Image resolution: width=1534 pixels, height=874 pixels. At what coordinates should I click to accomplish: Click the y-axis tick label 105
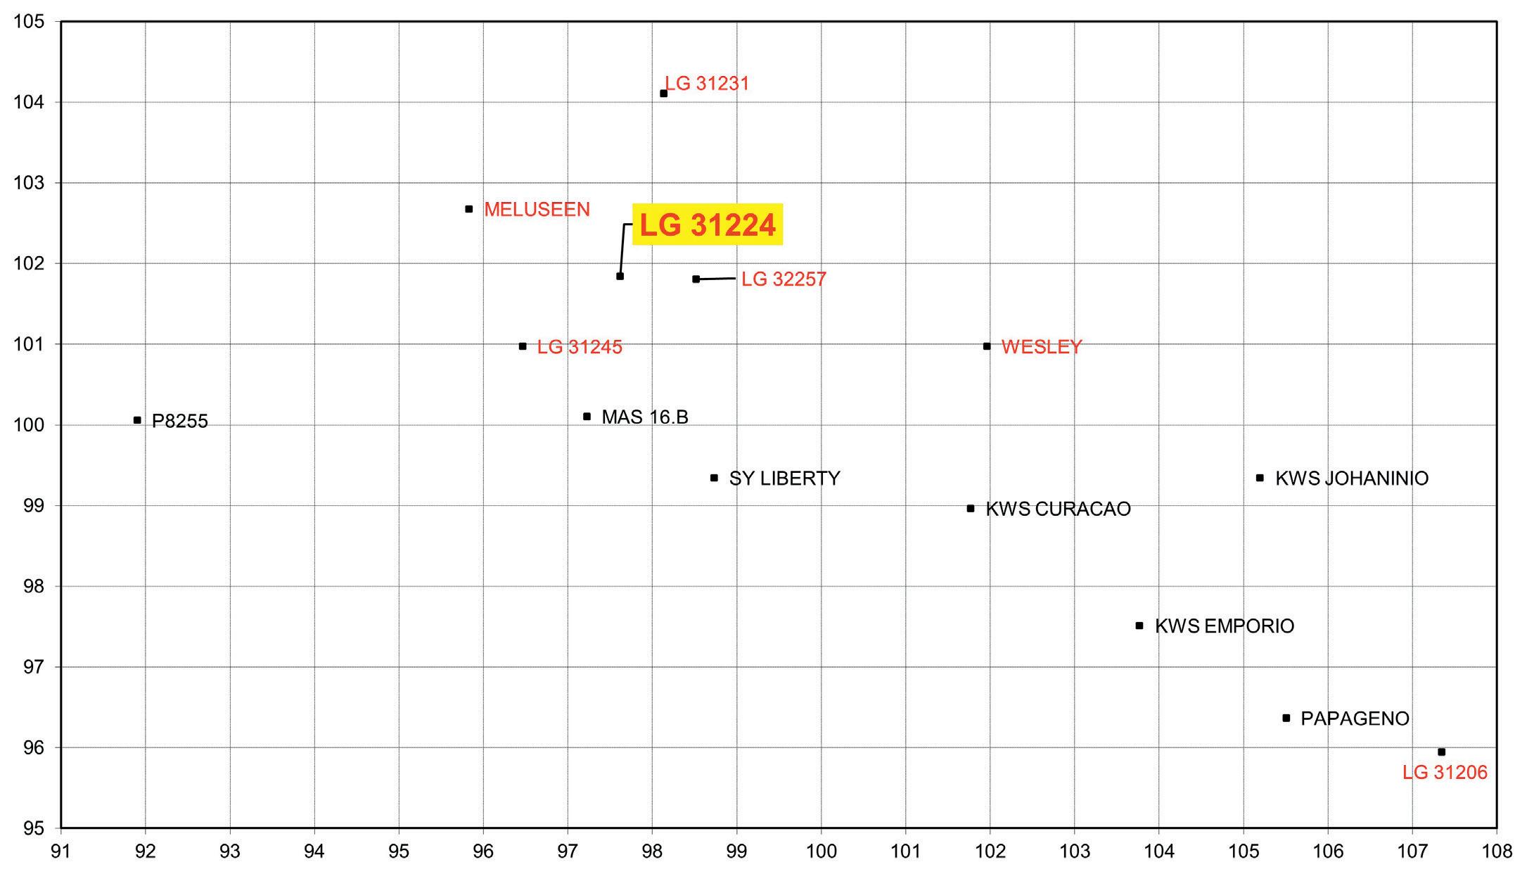click(x=29, y=23)
